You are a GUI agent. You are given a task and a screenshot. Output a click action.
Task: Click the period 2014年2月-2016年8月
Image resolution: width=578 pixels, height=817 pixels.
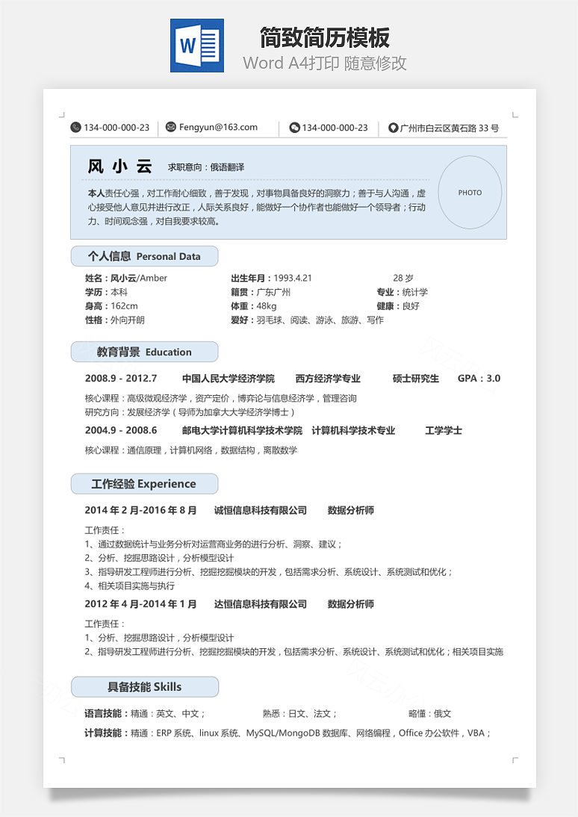140,510
